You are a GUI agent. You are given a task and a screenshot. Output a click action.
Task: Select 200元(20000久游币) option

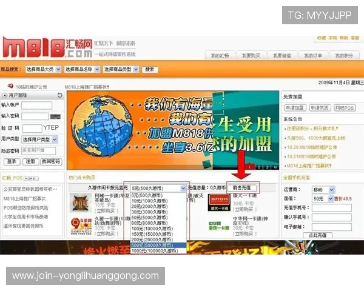pyautogui.click(x=158, y=240)
